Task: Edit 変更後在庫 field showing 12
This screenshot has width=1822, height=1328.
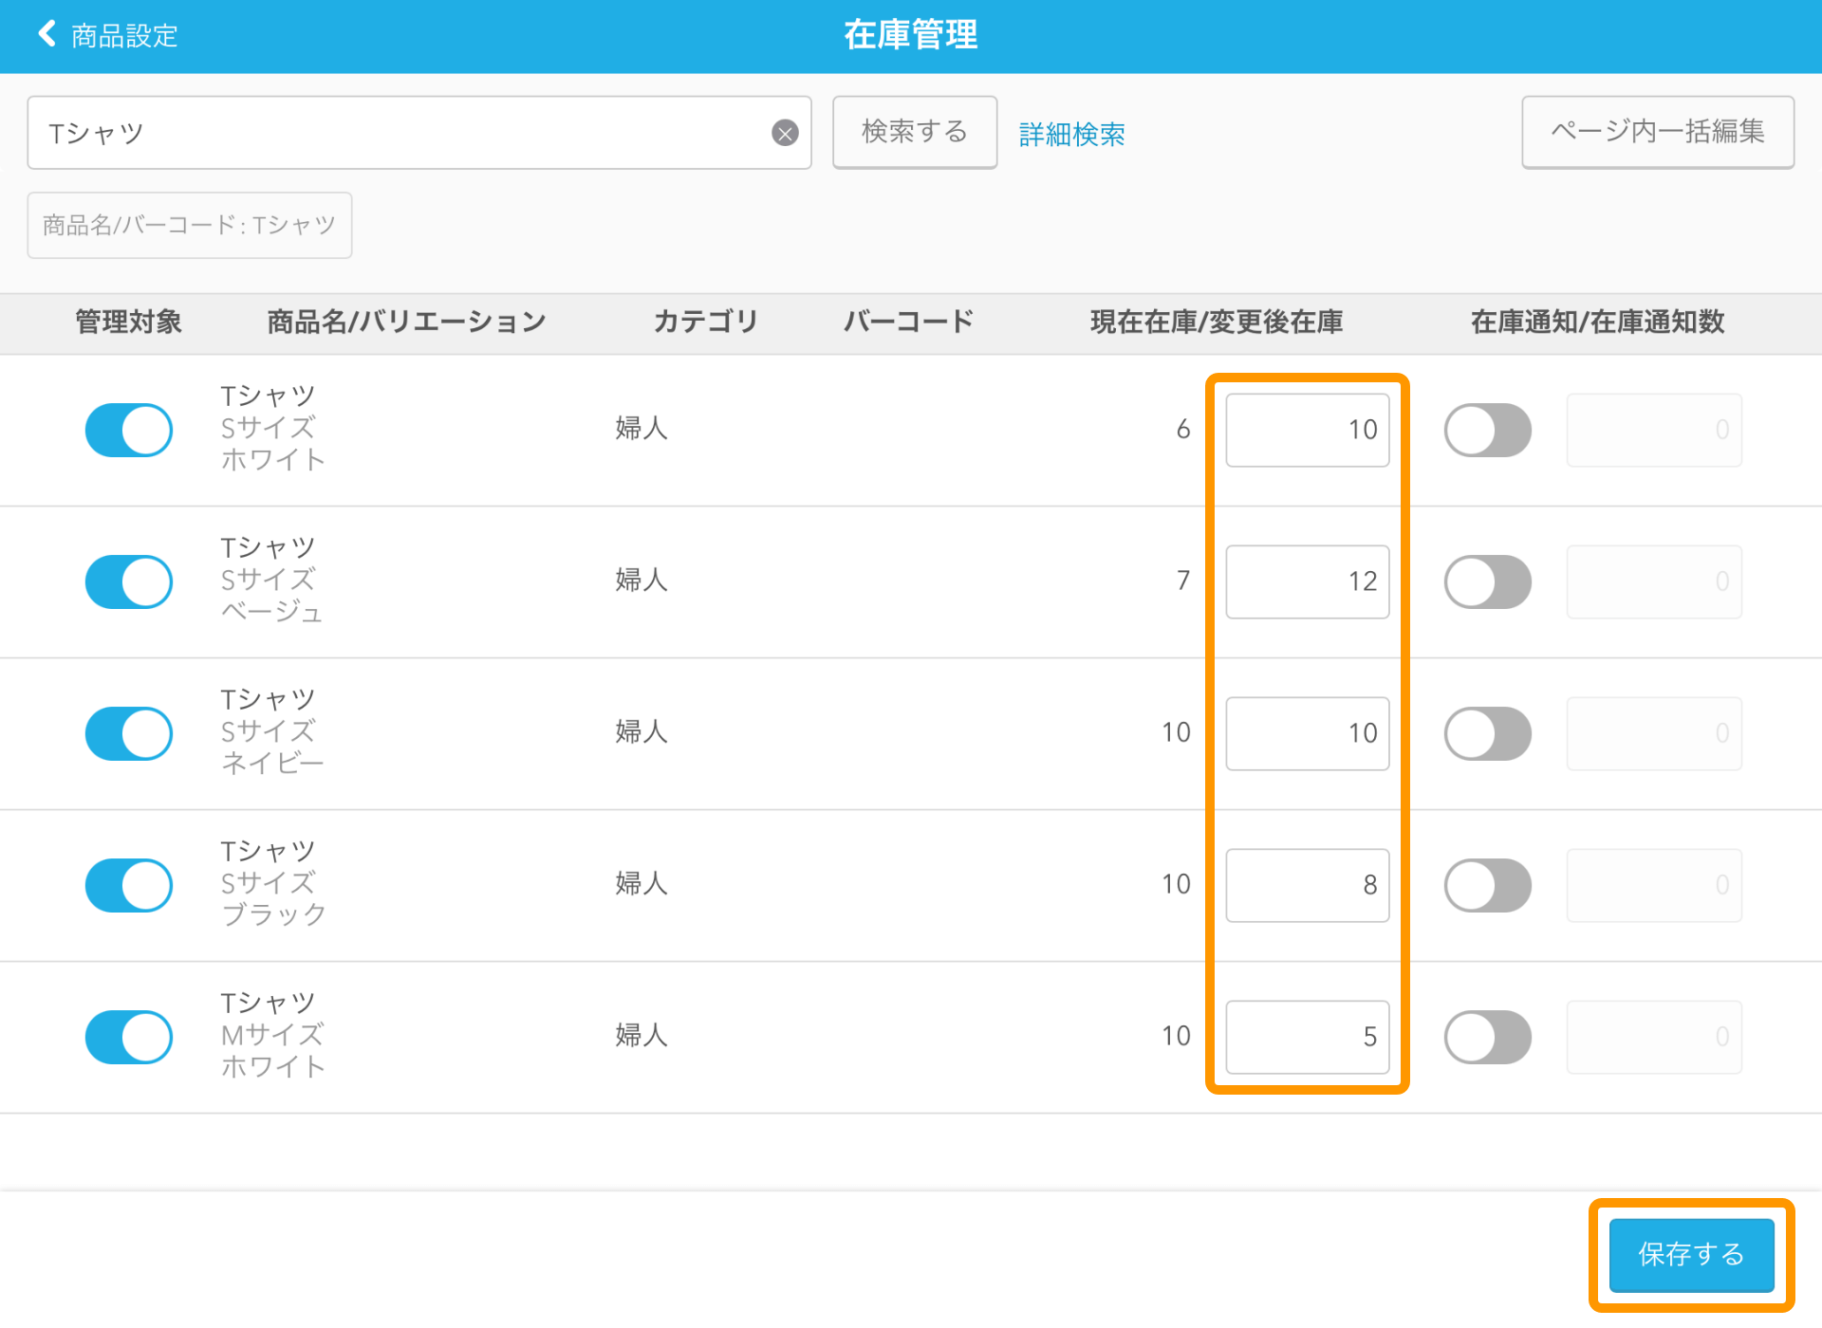Action: pyautogui.click(x=1308, y=581)
